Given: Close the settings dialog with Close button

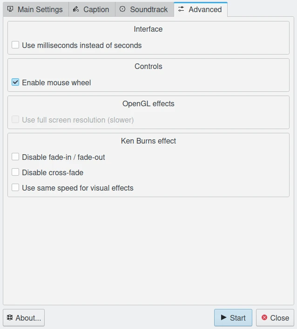Looking at the screenshot, I should tap(275, 318).
